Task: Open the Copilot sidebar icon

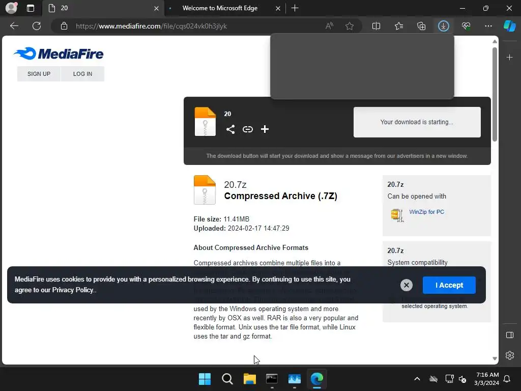Action: (510, 26)
